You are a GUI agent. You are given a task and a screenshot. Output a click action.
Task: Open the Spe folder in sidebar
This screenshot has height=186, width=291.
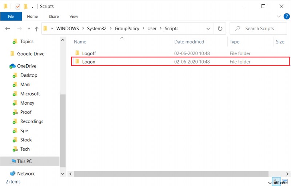[x=24, y=131]
